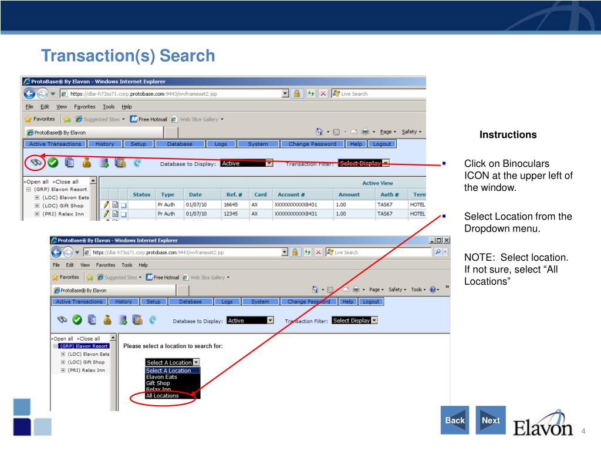Collapse (GRP) Elavon Resort node in upper tree

click(x=28, y=190)
